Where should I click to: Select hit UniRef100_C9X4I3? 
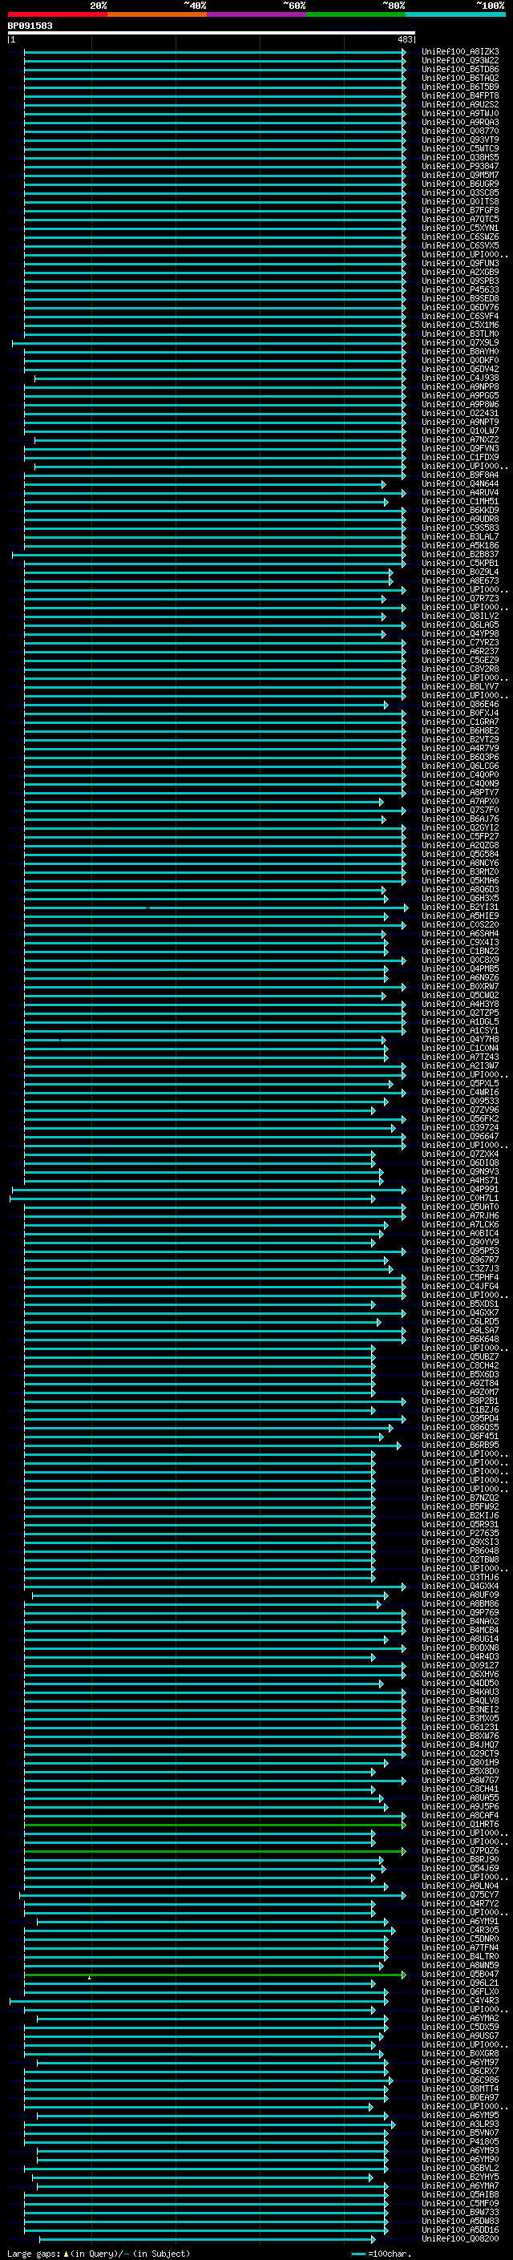click(x=460, y=943)
